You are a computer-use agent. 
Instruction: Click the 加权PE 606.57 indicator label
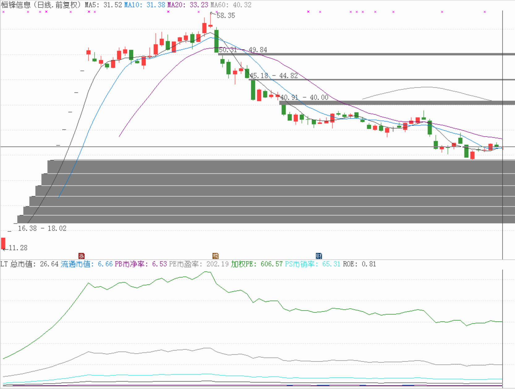tap(257, 264)
